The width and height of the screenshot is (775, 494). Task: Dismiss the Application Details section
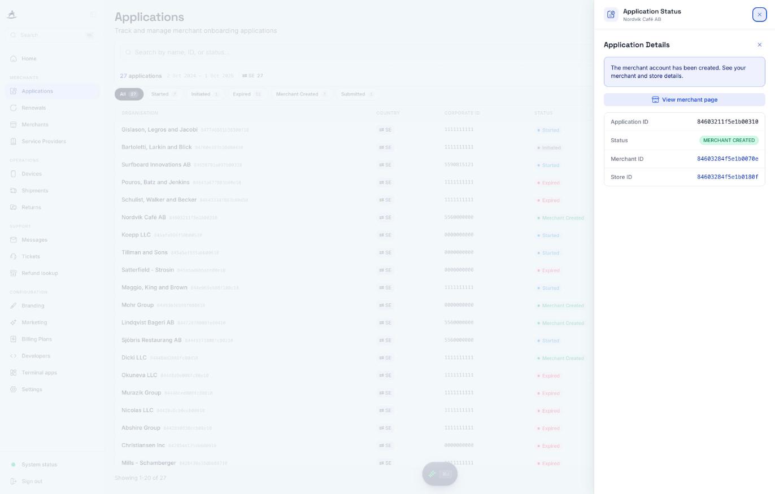(759, 45)
